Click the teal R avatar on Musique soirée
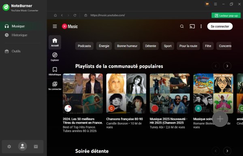Screen dimensions: 243x156 [x=198, y=108]
